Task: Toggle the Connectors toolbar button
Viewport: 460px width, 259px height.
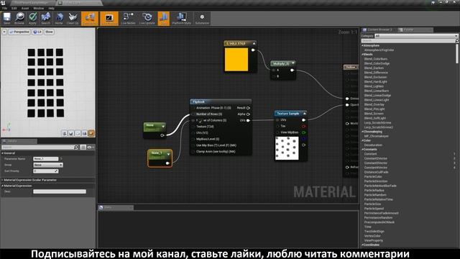Action: 90,19
